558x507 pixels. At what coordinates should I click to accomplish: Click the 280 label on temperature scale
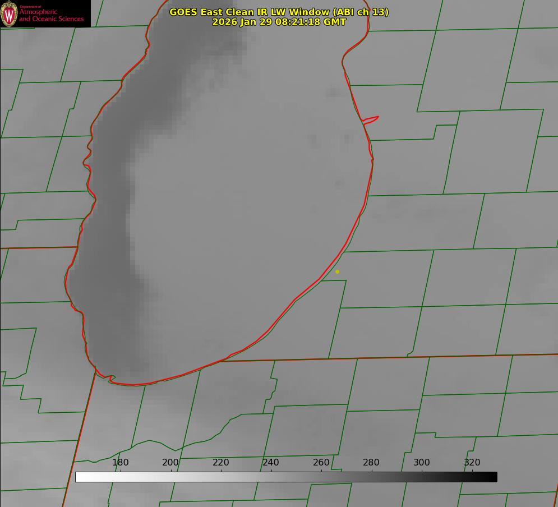(371, 463)
